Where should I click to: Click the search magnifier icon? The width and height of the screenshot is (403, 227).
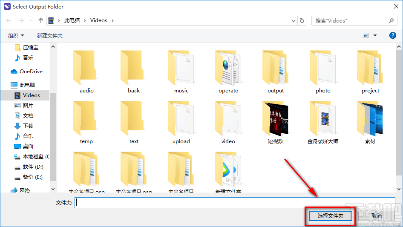[x=391, y=20]
